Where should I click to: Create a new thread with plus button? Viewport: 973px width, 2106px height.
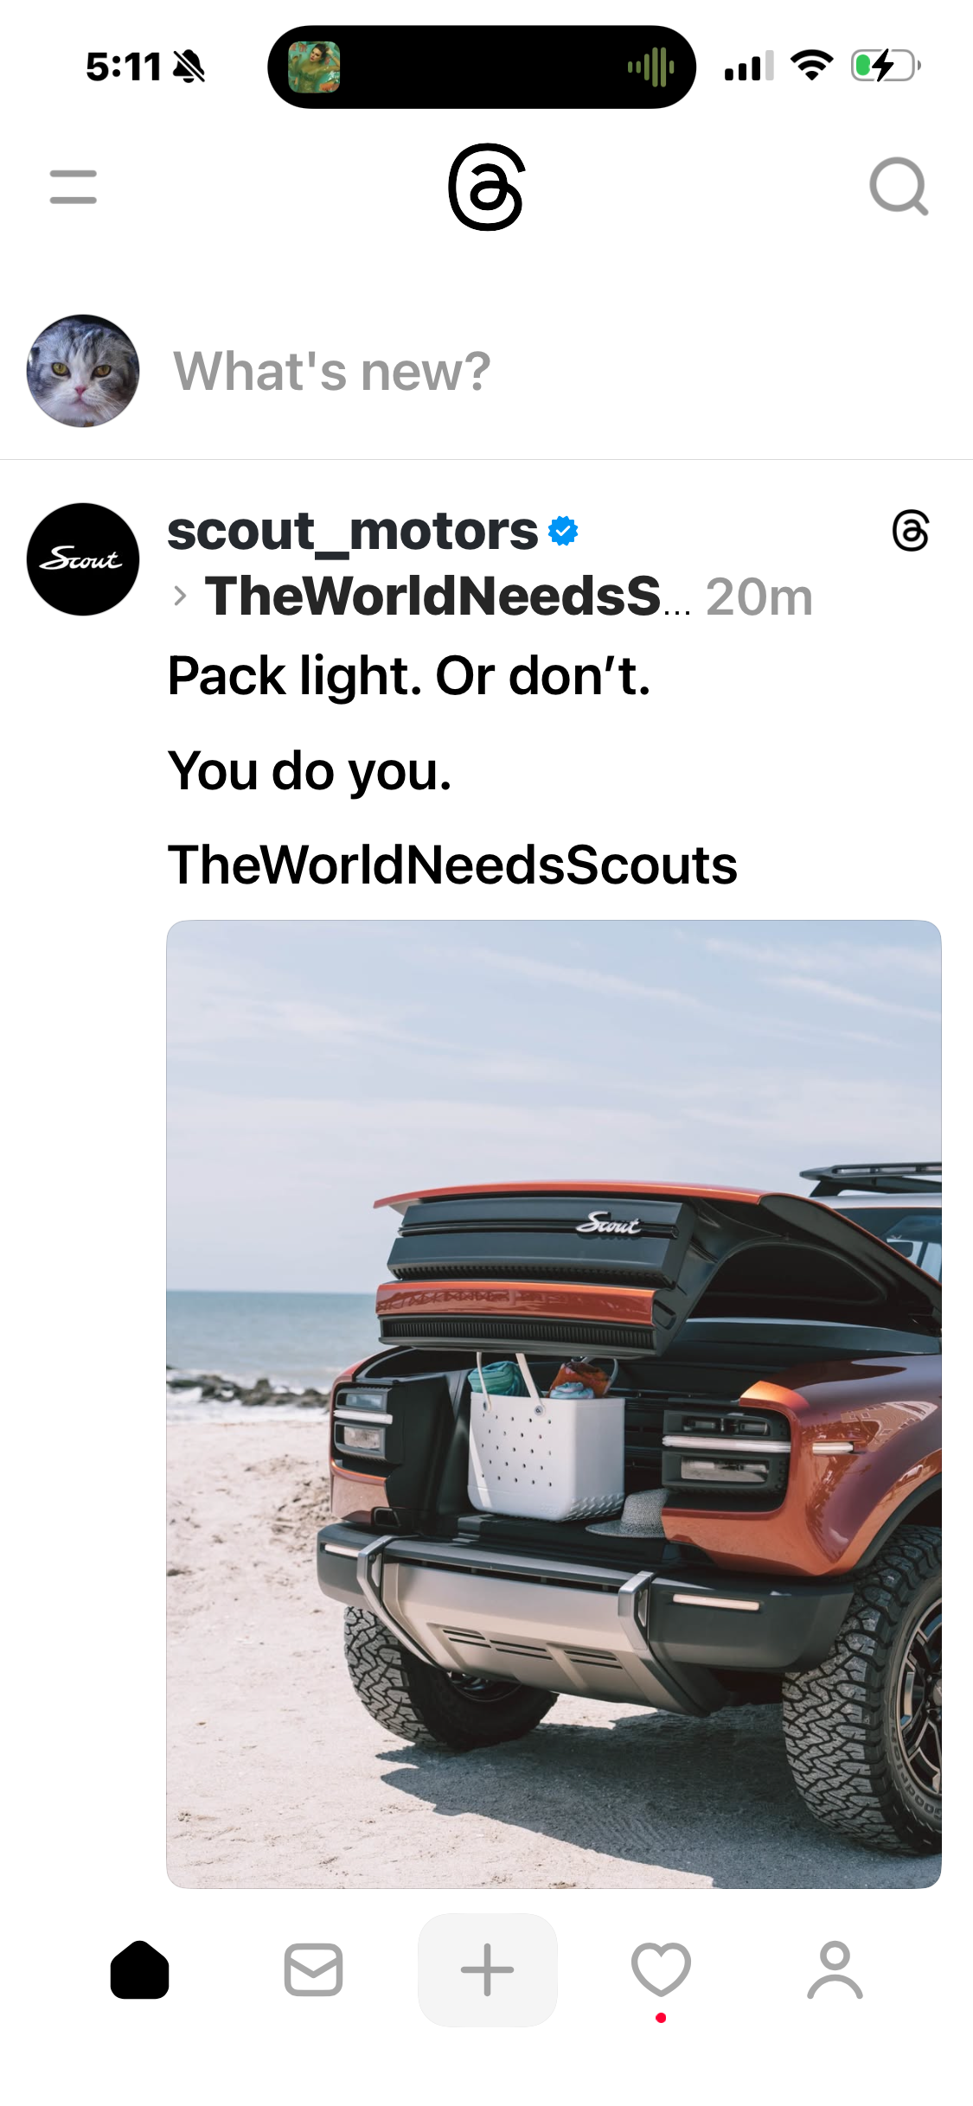tap(487, 1970)
